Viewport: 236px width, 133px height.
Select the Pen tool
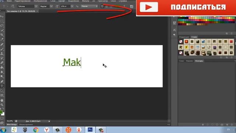pyautogui.click(x=2, y=82)
